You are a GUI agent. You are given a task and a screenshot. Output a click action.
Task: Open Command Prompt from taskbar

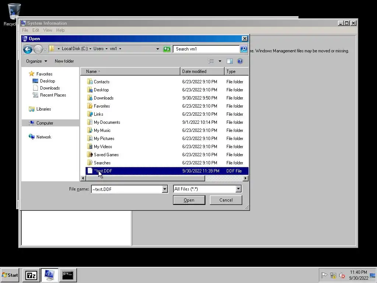click(x=68, y=275)
